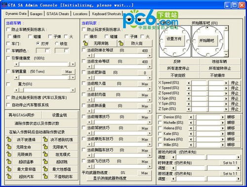Check the Denise checkbox
The width and height of the screenshot is (247, 187).
[160, 117]
